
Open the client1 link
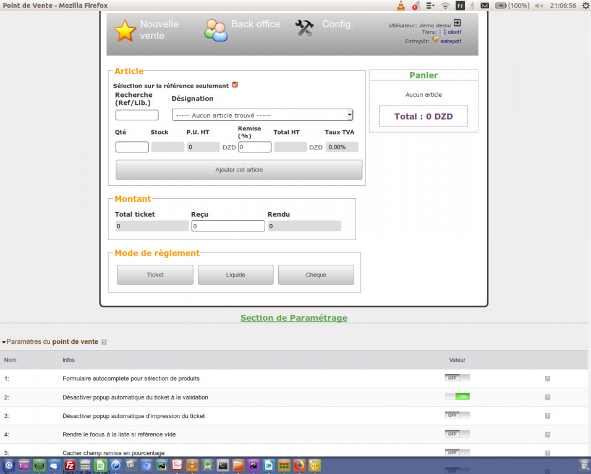pos(454,32)
